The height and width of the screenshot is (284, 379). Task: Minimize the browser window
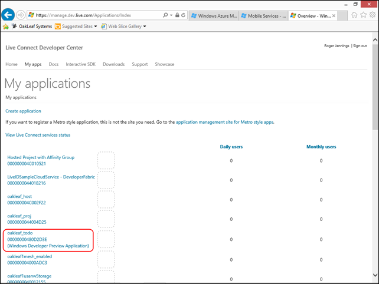[346, 5]
